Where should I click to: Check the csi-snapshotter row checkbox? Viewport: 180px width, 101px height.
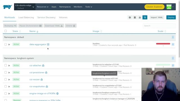click(6, 86)
